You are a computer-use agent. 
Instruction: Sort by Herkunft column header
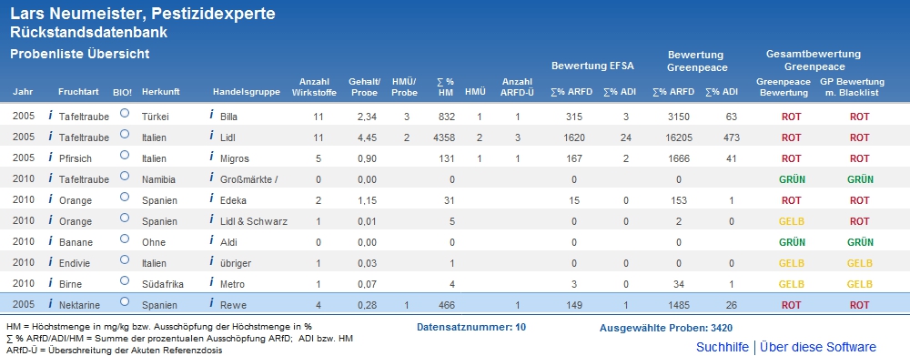point(161,92)
